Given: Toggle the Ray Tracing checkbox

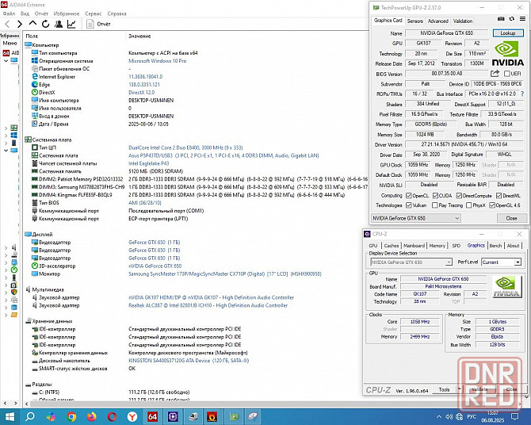Looking at the screenshot, I should pos(434,205).
